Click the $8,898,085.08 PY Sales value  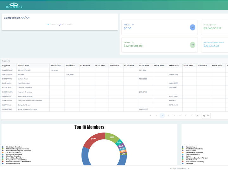coord(133,46)
